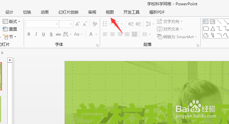The width and height of the screenshot is (229, 124).
Task: Decrease list indent level
Action: [x=131, y=24]
